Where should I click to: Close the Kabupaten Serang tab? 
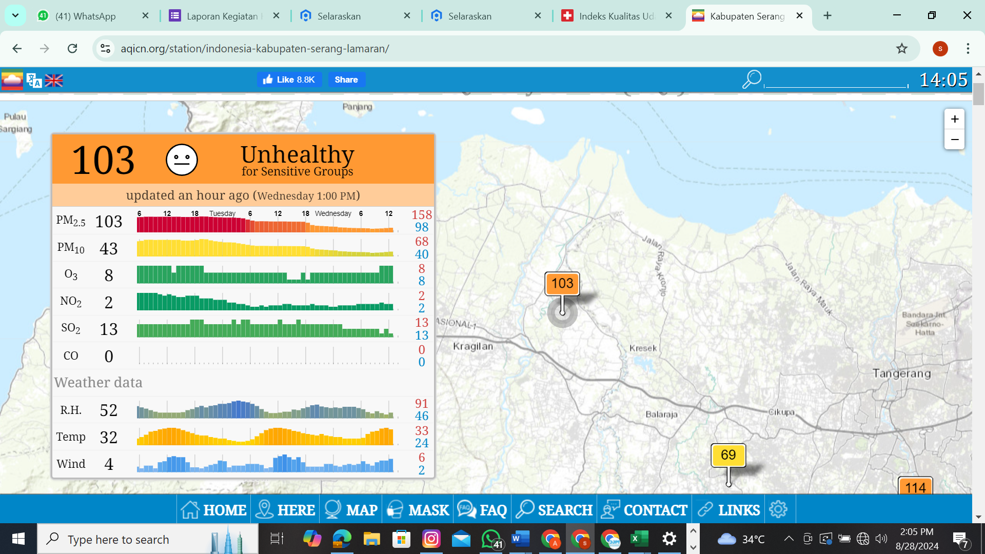[799, 16]
